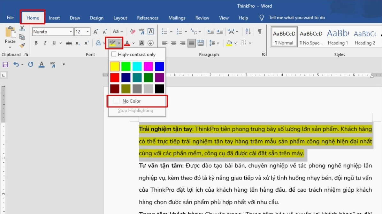Open the Nunito font name dropdown
The width and height of the screenshot is (382, 214).
[x=71, y=32]
